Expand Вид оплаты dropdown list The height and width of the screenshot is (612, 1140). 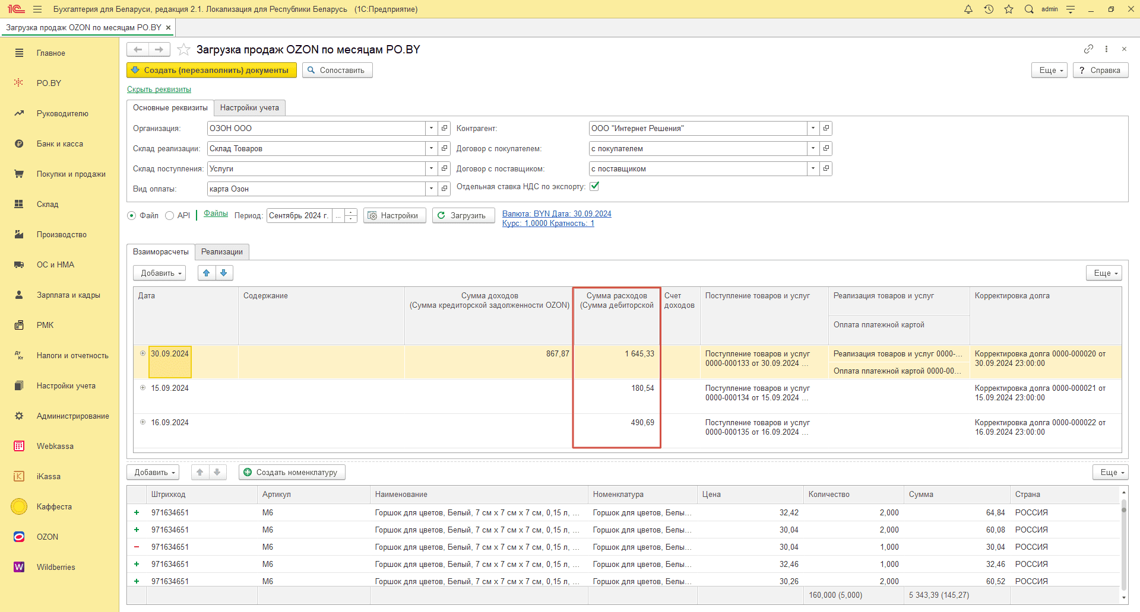432,189
